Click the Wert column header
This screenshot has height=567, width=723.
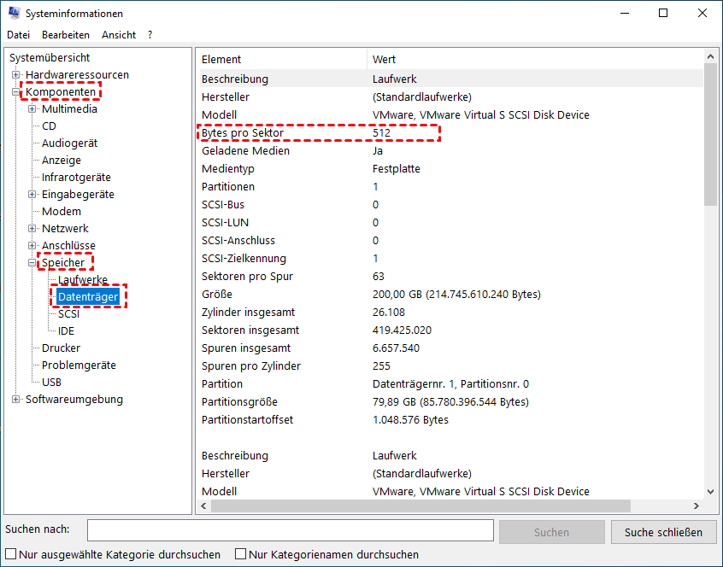[x=535, y=60]
